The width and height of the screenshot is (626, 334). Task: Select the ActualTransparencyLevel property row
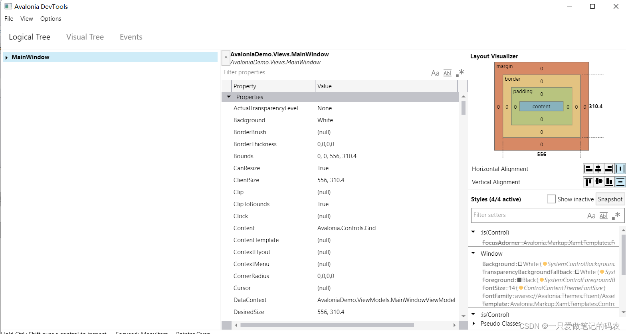340,108
